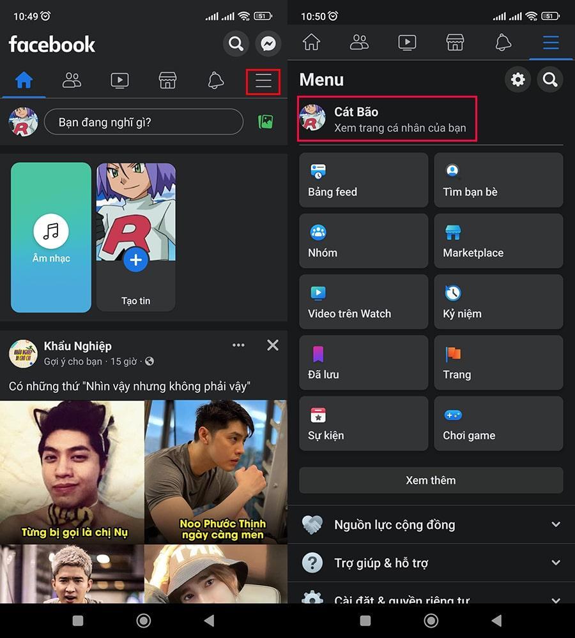Tap Android back button under the left screen

coord(209,621)
